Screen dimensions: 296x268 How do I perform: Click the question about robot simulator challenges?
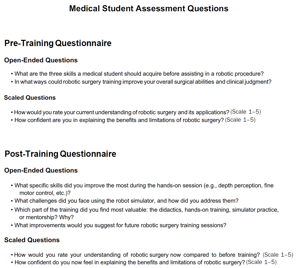pyautogui.click(x=126, y=201)
